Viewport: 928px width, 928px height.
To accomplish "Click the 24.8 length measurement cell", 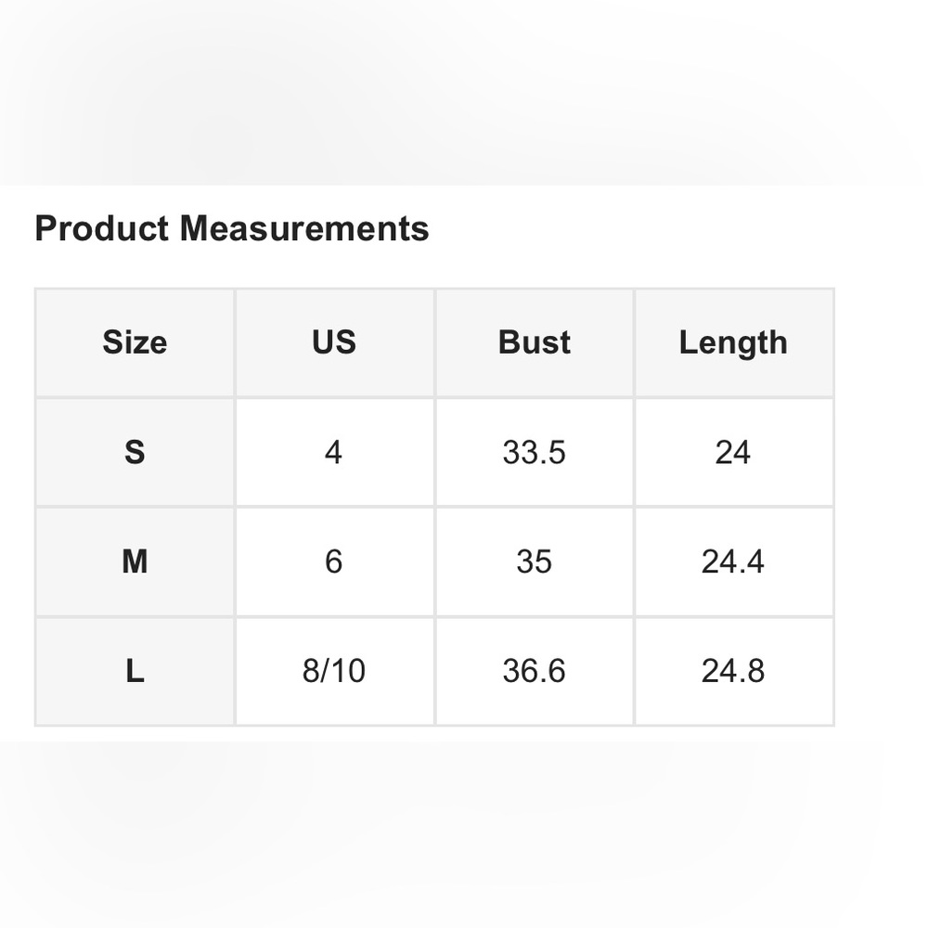I will [733, 671].
